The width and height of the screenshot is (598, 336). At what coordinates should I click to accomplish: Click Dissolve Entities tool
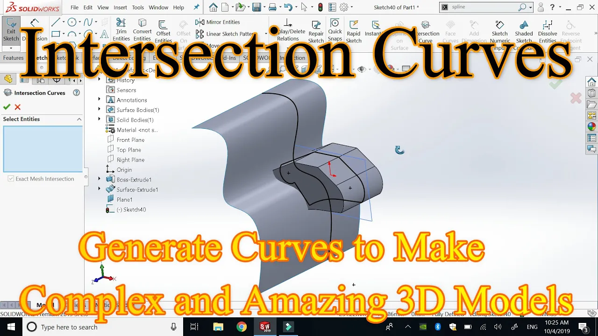click(x=548, y=32)
